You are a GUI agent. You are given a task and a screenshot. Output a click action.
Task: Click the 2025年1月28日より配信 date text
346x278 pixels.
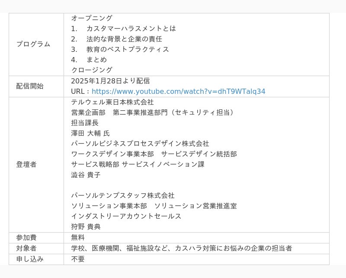pos(110,81)
